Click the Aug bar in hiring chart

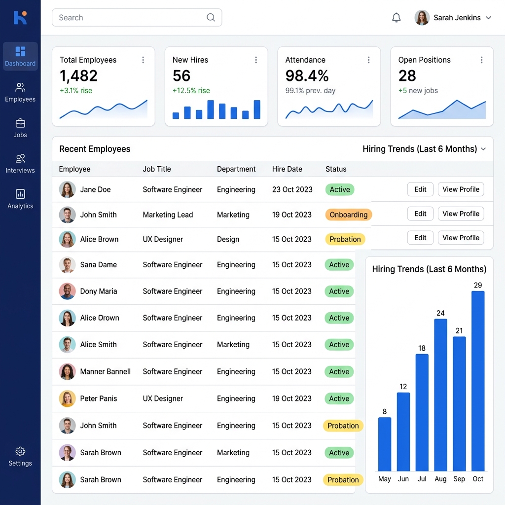click(x=440, y=395)
